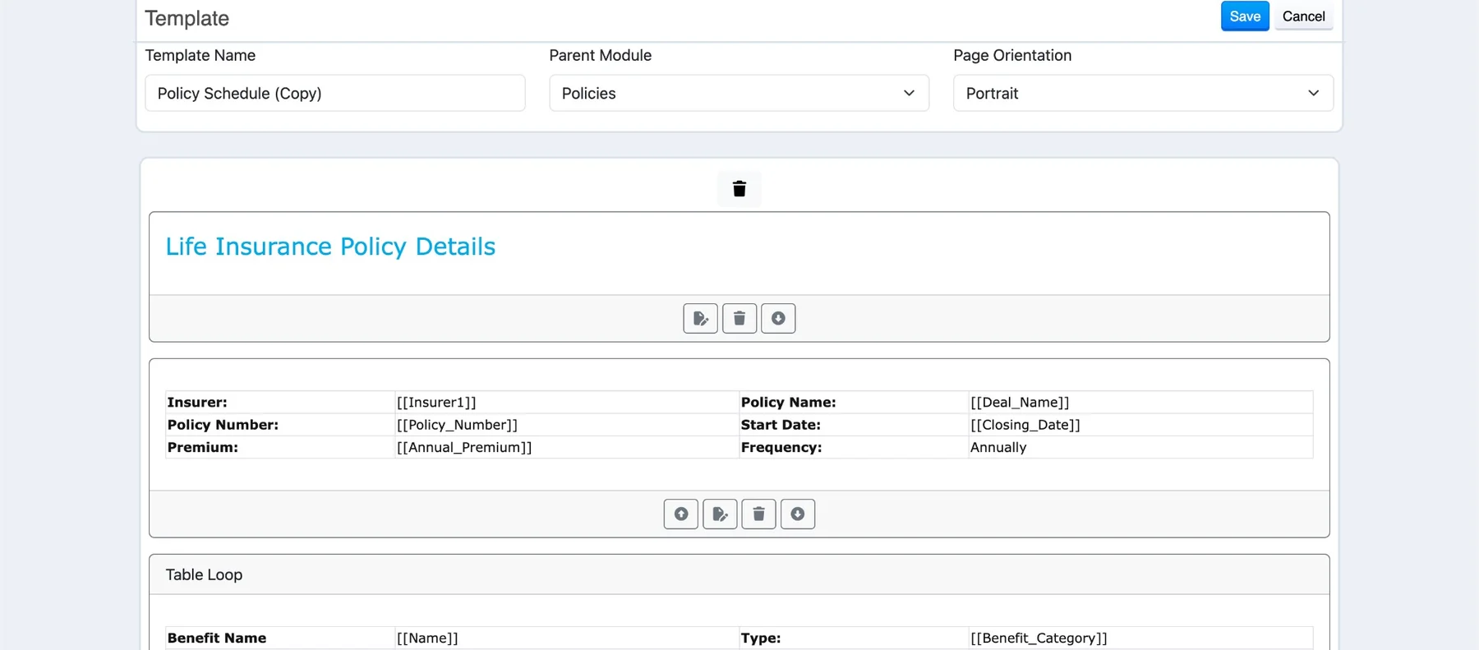Move the Insurer table block down
This screenshot has width=1479, height=650.
[x=798, y=514]
